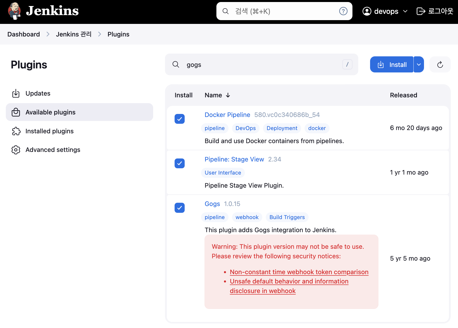Viewport: 458px width, 328px height.
Task: Click the 5 yr 5 mo ago release date
Action: coord(410,259)
